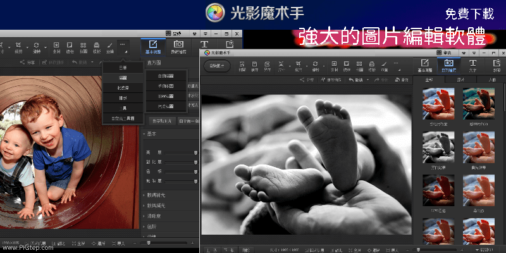Switch to Basic Adjust (基本調整) tab, front window
The width and height of the screenshot is (506, 253).
(424, 66)
